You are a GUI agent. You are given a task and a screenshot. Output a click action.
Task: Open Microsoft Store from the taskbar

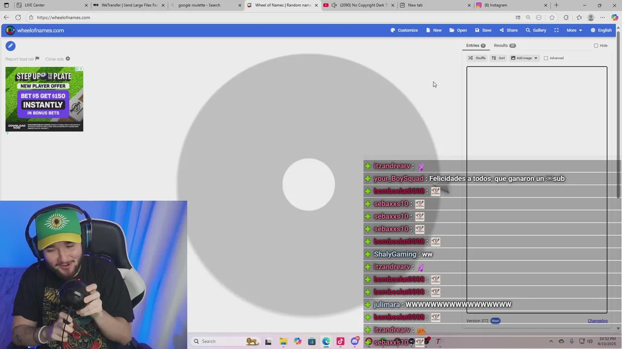[x=312, y=342]
